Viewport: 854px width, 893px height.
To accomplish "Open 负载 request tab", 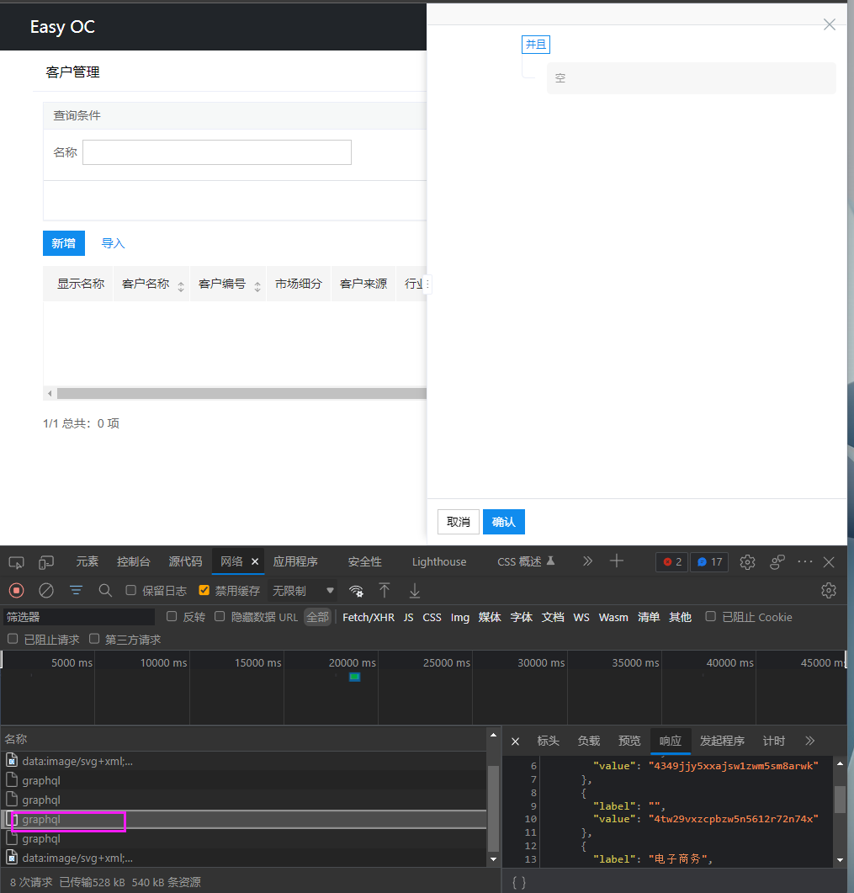I will pos(588,741).
